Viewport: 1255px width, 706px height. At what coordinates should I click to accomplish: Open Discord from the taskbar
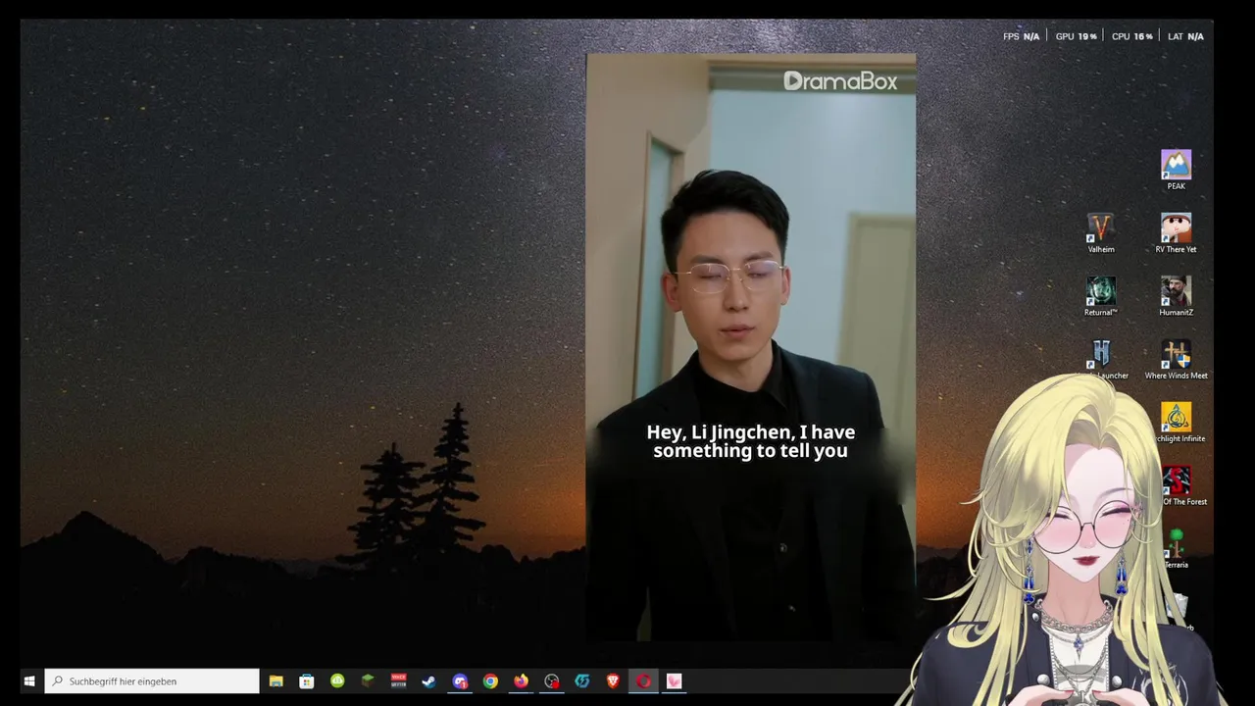(460, 681)
